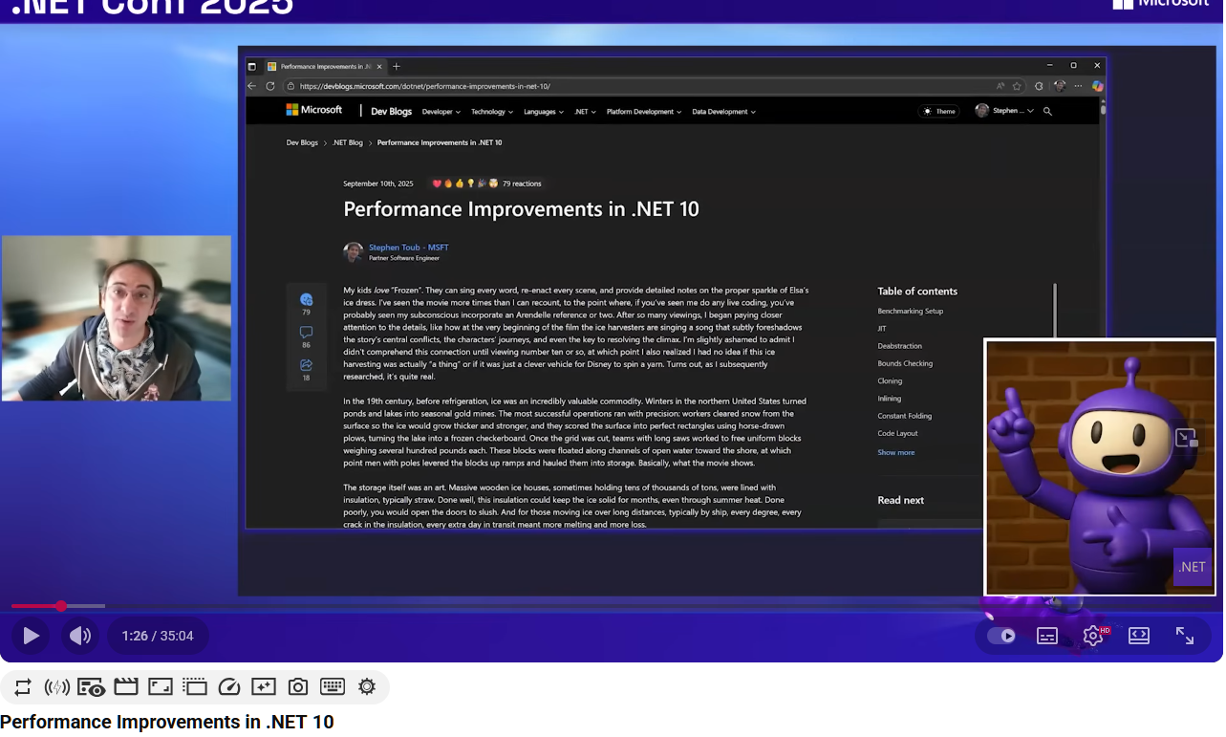Go to JIT in table of contents

point(882,329)
